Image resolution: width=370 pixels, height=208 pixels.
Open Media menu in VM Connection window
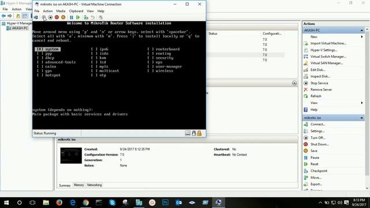pyautogui.click(x=61, y=11)
